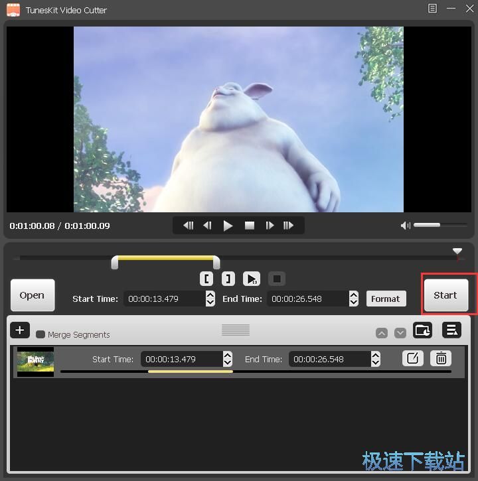Increase segment row Start Time
This screenshot has height=481, width=478.
228,355
